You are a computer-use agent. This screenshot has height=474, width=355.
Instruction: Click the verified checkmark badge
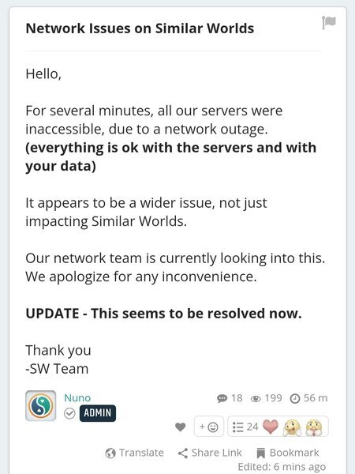point(69,413)
